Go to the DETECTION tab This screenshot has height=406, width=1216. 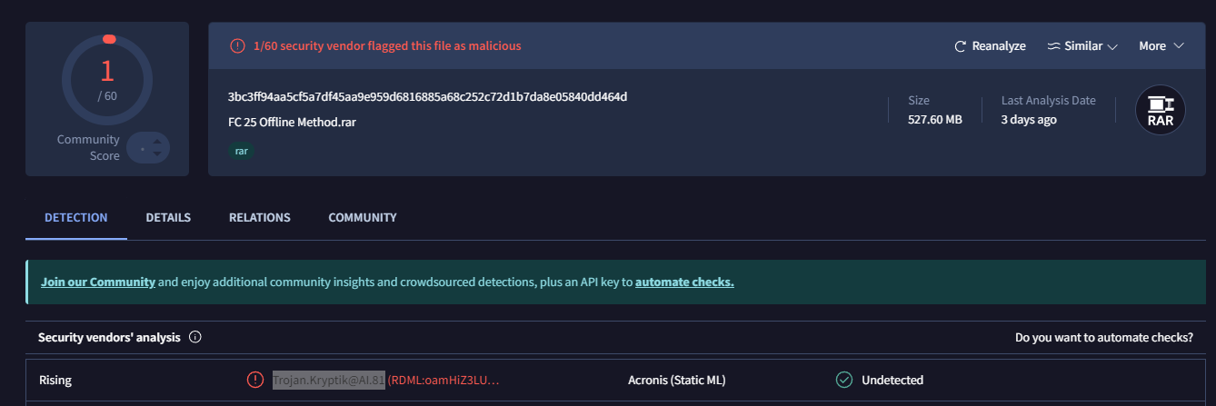(x=76, y=218)
